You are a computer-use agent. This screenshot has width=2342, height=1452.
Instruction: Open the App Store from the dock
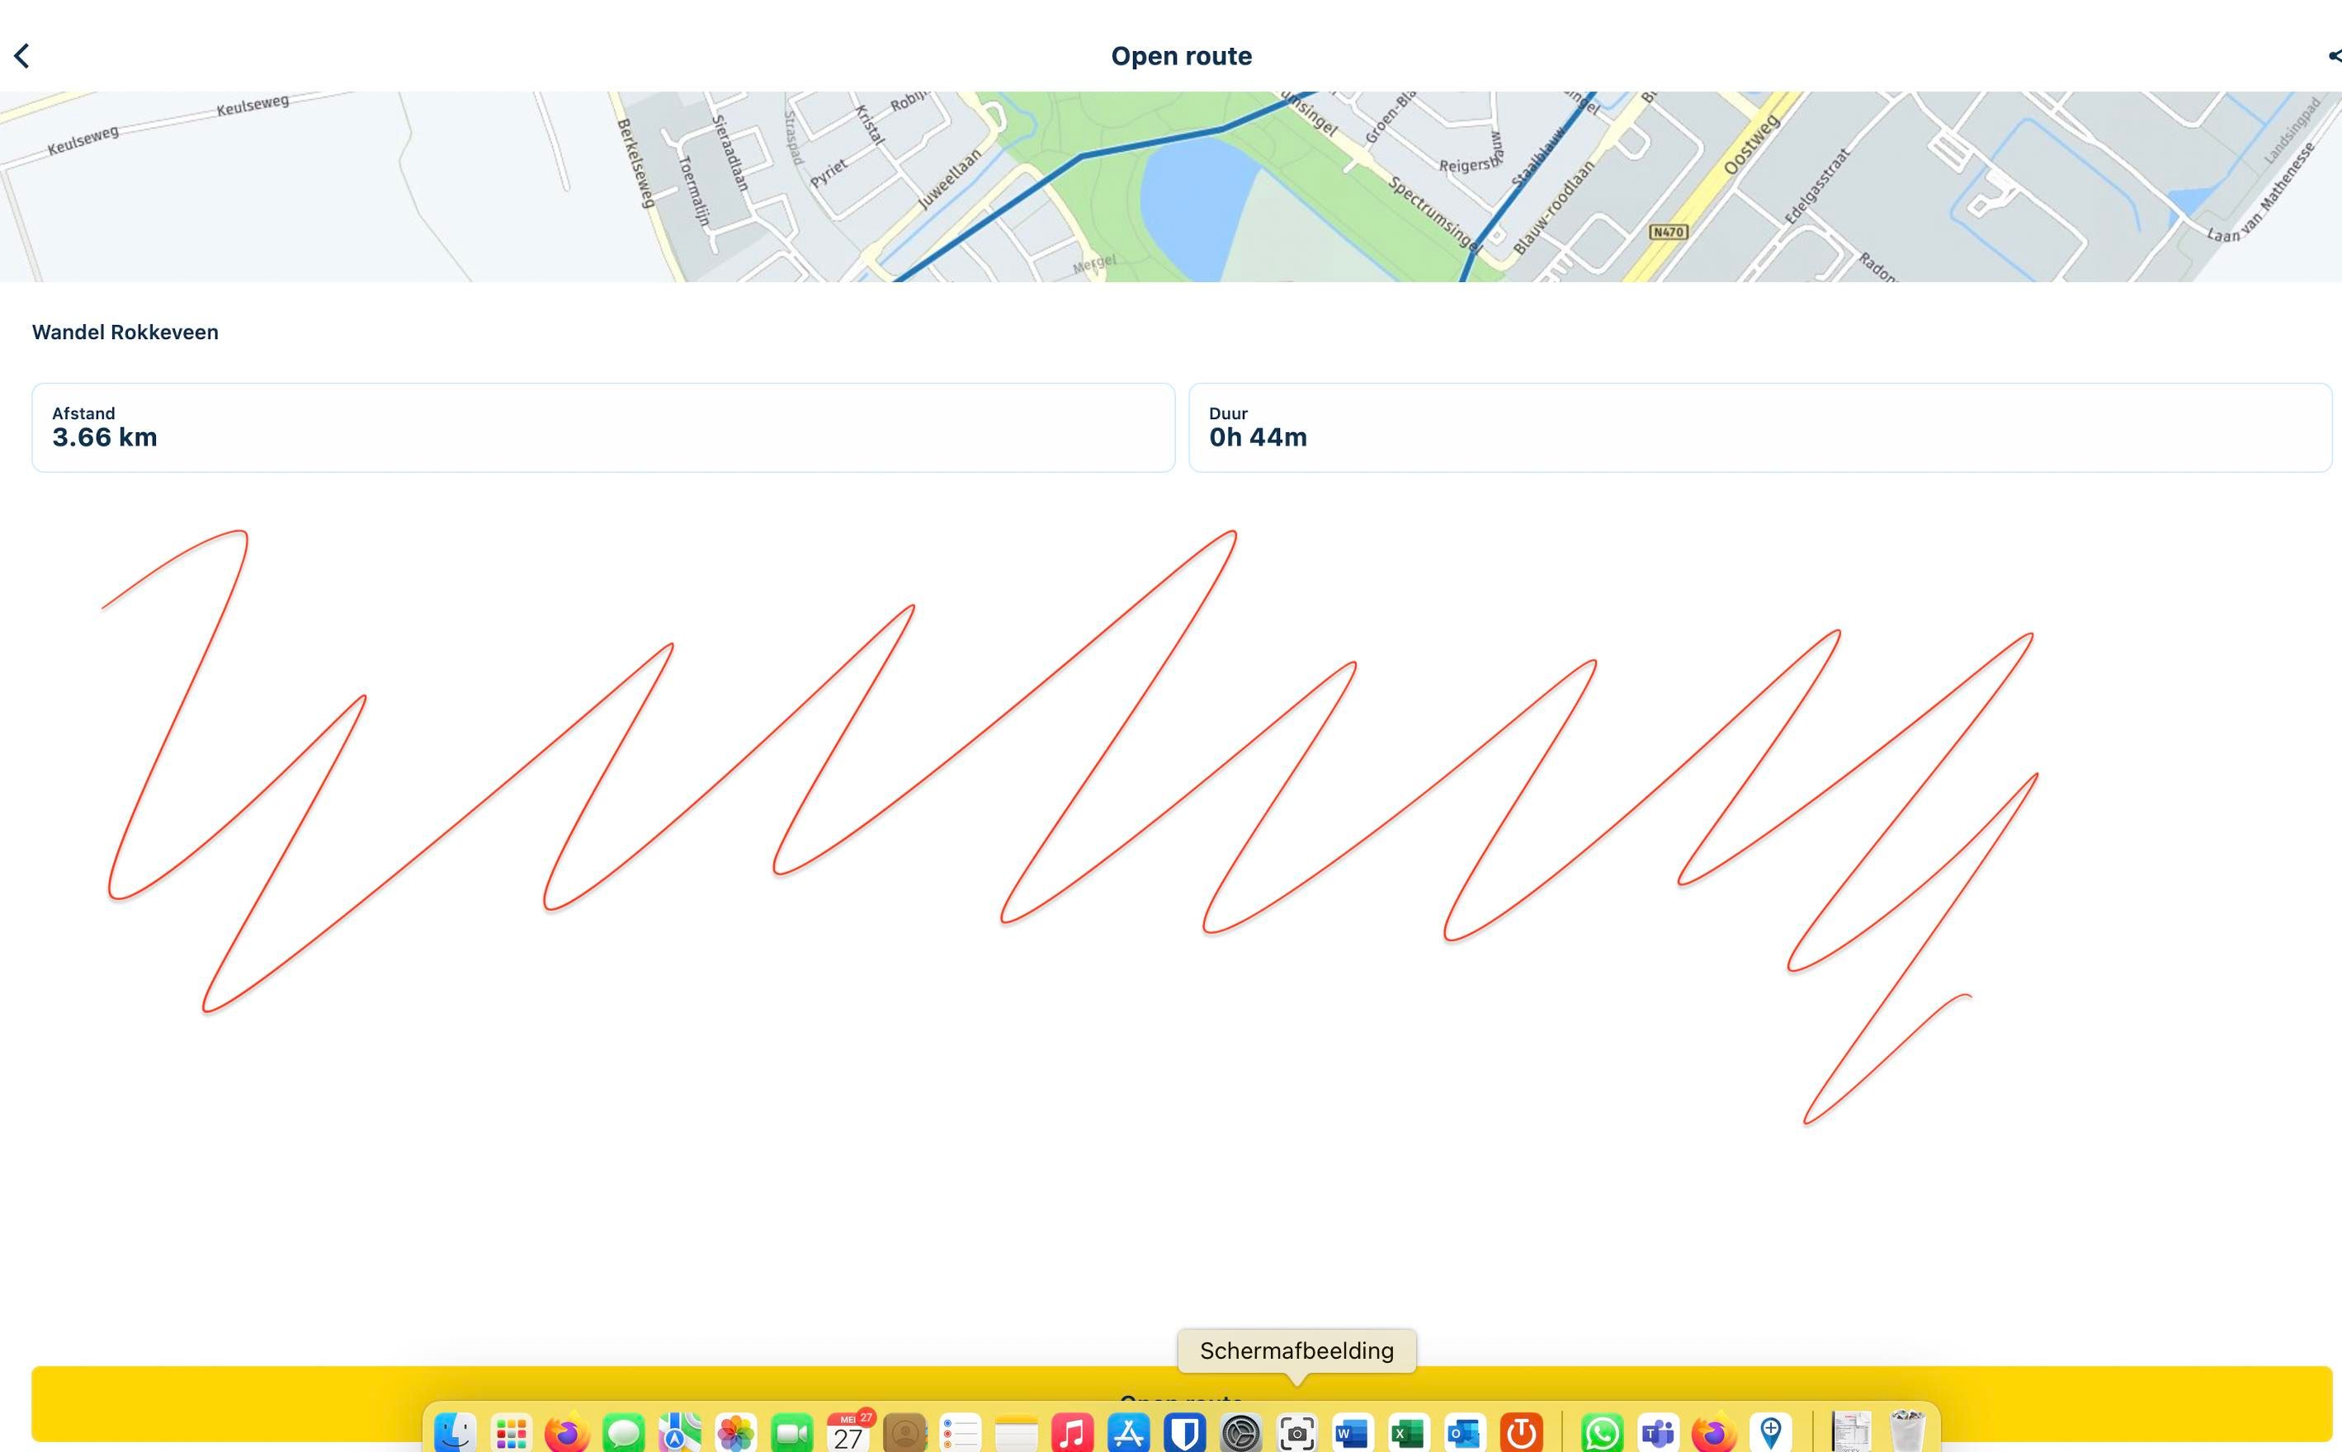(1129, 1433)
